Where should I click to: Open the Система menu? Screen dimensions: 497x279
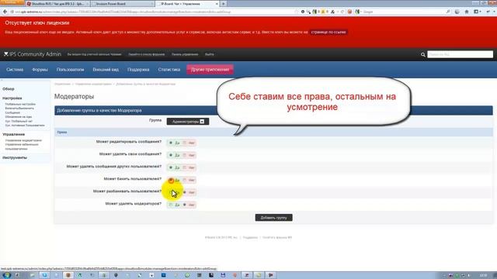[x=15, y=70]
